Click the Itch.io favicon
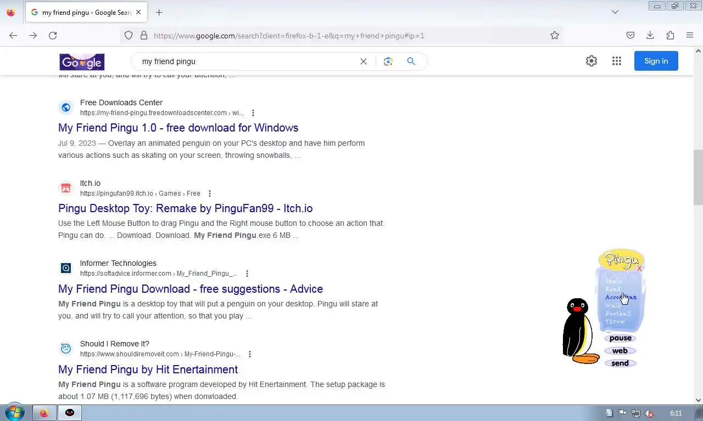This screenshot has width=703, height=421. tap(66, 188)
